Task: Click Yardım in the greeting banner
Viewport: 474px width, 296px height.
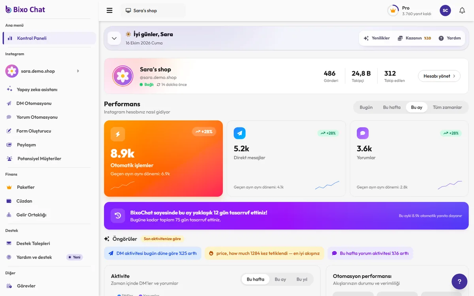Action: tap(450, 38)
